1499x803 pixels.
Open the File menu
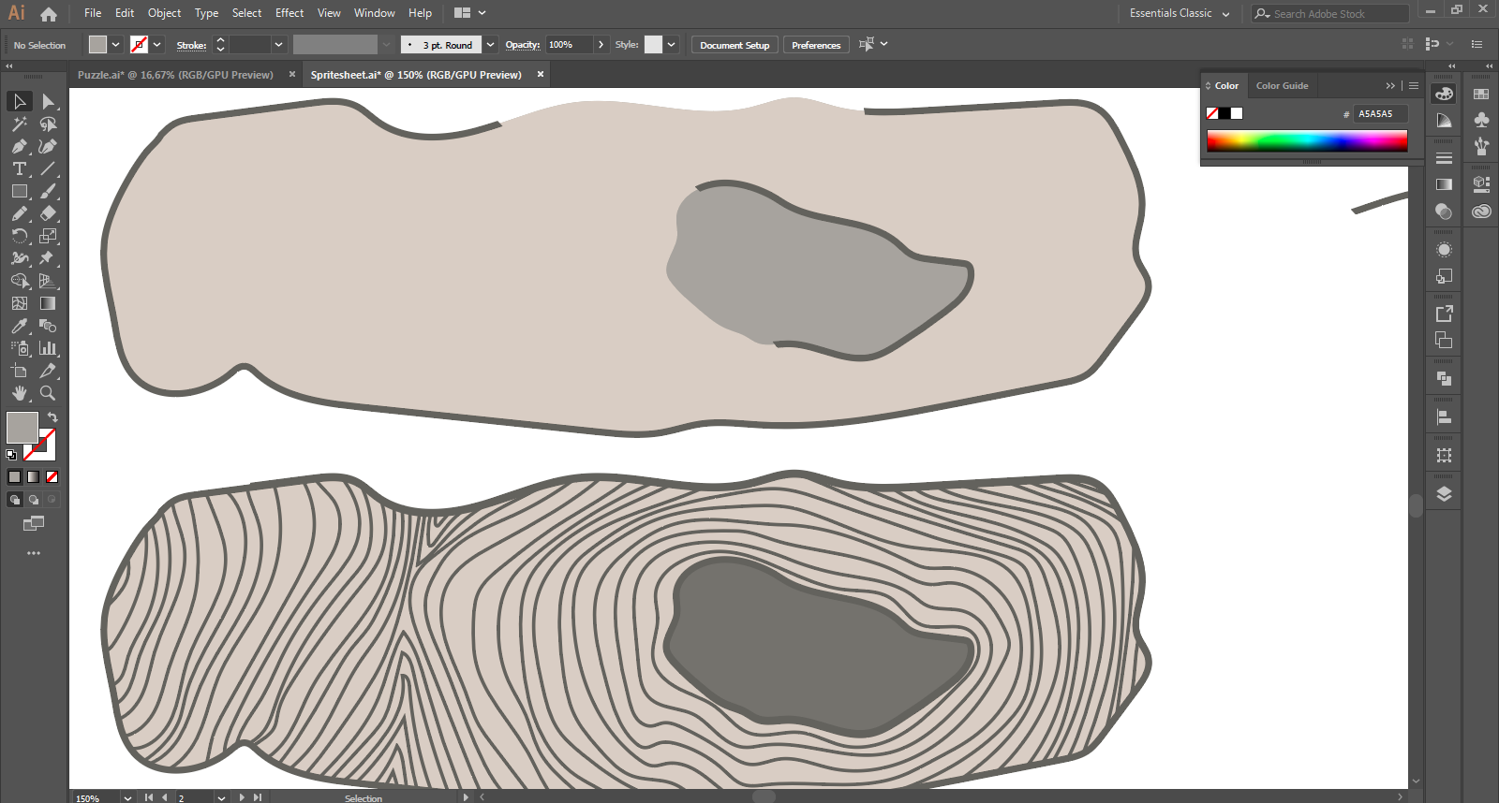(x=93, y=13)
